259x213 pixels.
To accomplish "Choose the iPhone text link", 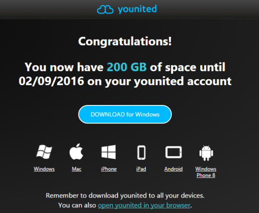I will (x=109, y=169).
